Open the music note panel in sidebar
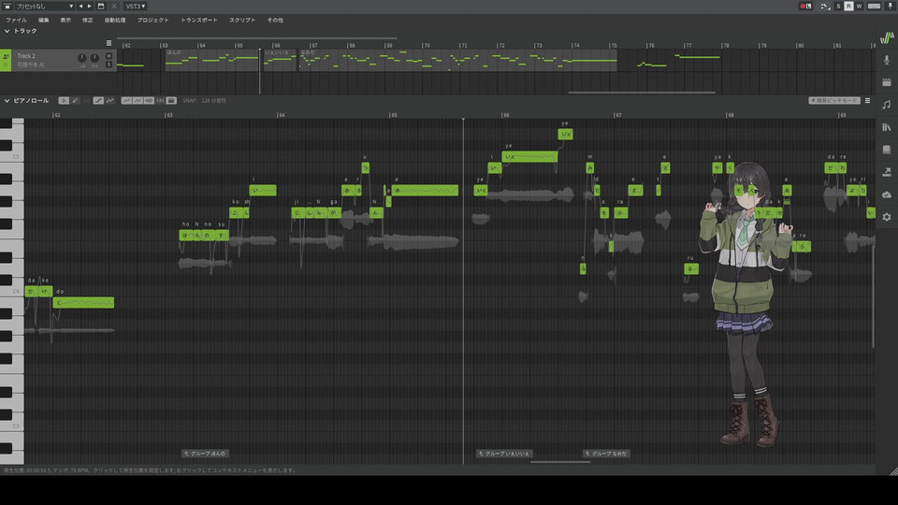 point(887,105)
